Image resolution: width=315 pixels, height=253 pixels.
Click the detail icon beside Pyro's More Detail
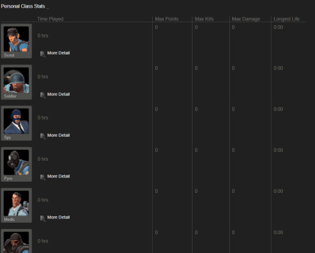click(x=43, y=177)
